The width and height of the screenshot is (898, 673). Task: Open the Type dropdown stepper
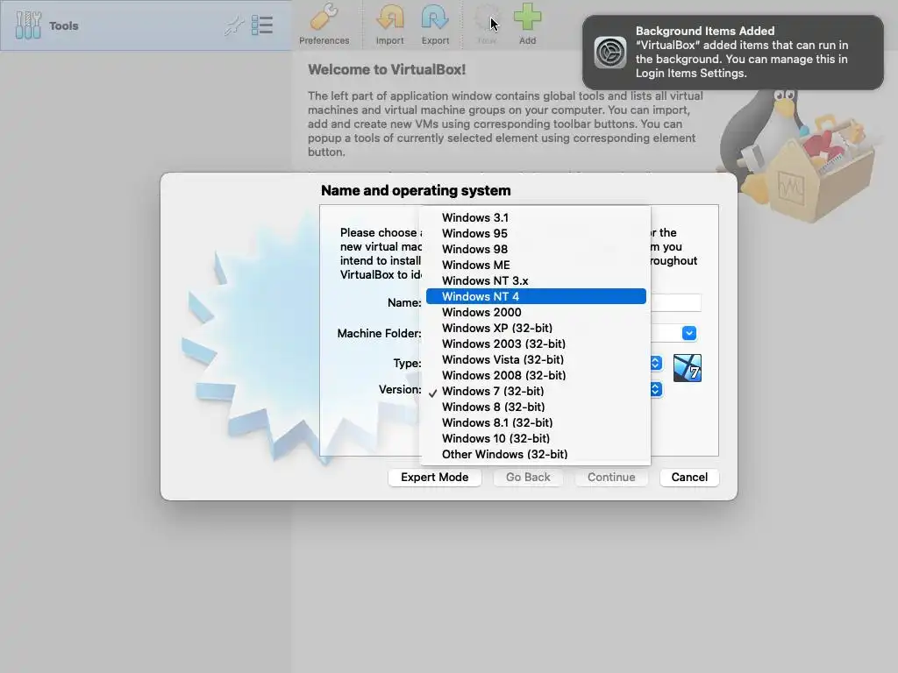656,363
